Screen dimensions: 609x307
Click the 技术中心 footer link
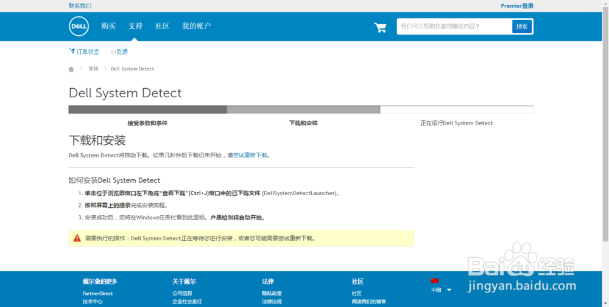[x=93, y=301]
